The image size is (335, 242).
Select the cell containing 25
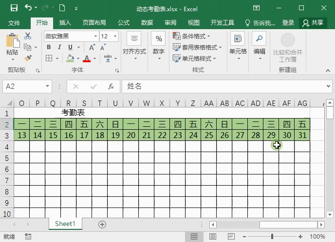tap(209, 135)
